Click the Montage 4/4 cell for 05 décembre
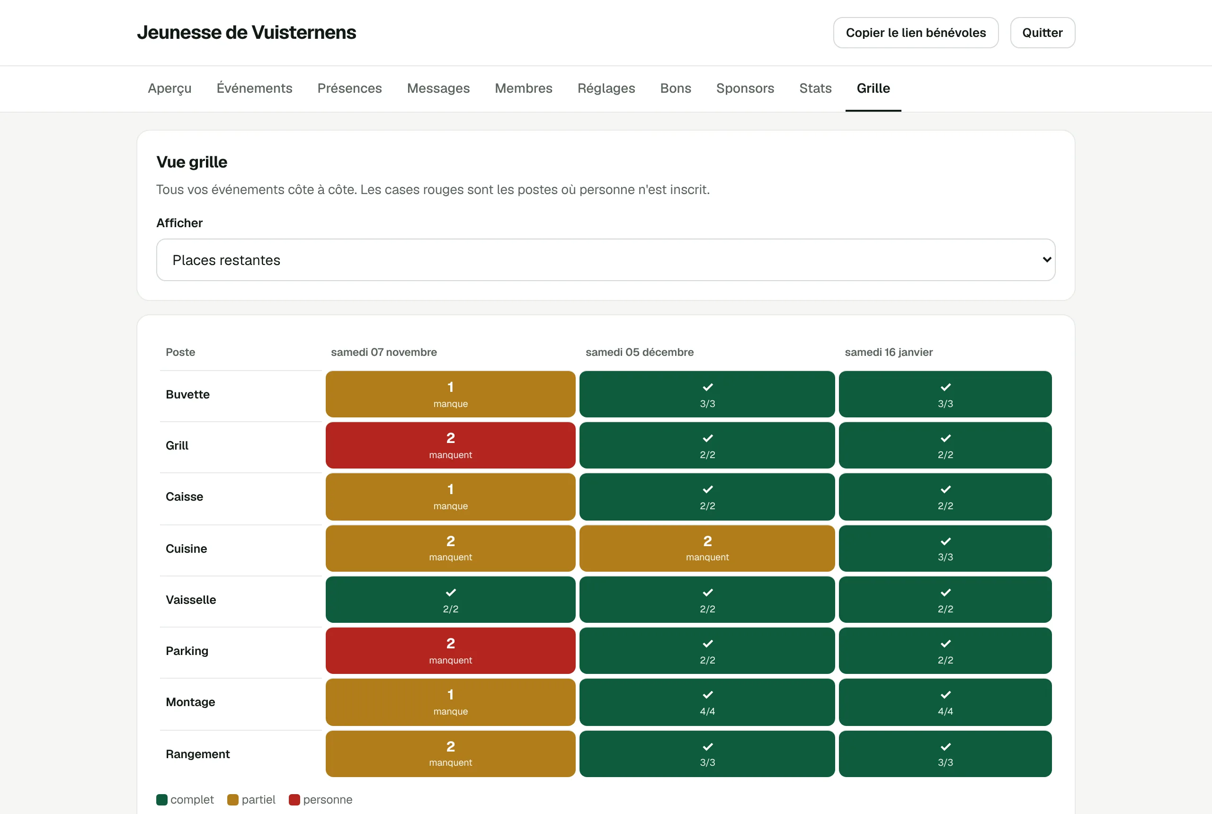 [707, 702]
